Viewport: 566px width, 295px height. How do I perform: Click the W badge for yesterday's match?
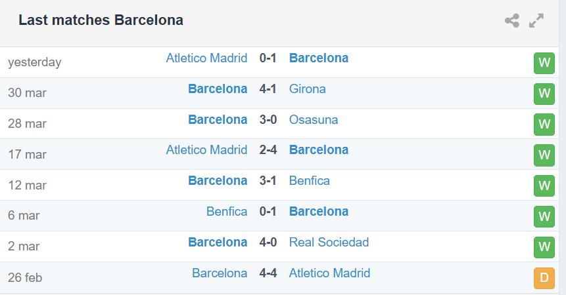544,63
